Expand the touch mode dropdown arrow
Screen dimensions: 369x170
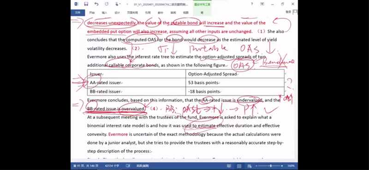120,4
